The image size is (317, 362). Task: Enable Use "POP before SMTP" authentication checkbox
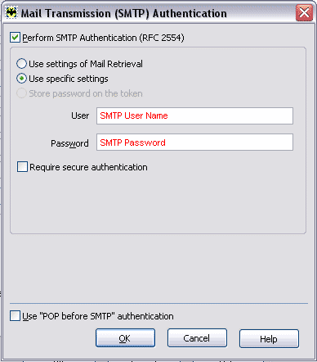(x=15, y=316)
